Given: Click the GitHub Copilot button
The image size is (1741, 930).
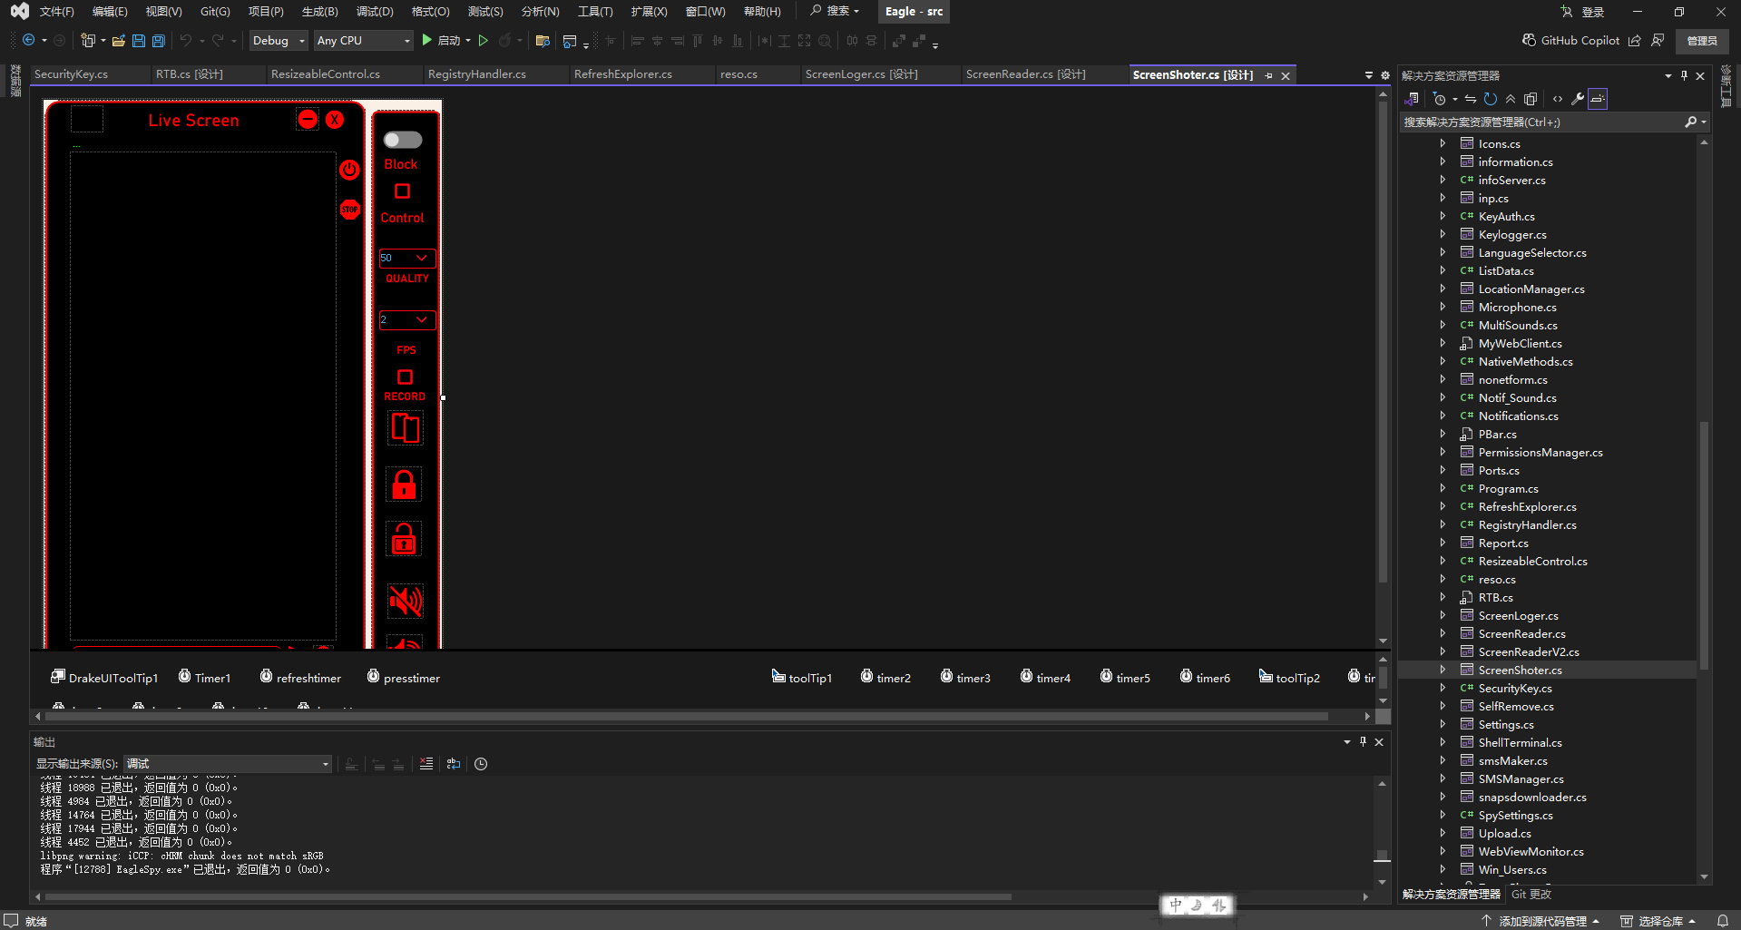Looking at the screenshot, I should pos(1570,41).
